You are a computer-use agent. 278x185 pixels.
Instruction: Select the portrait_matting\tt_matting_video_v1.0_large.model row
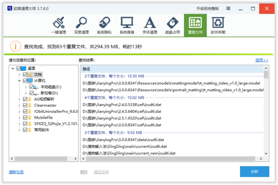172,90
